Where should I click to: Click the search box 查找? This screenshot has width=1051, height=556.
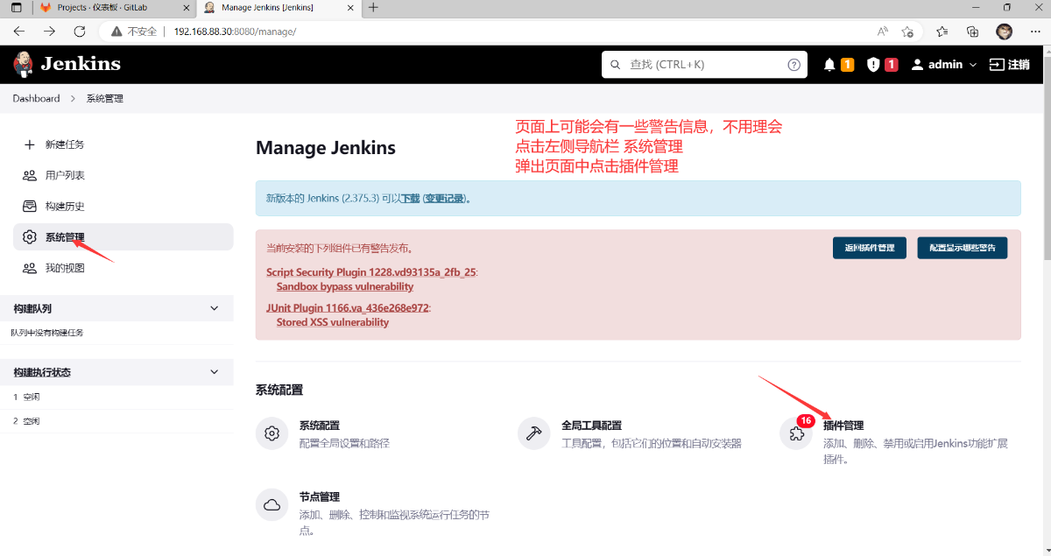(704, 65)
